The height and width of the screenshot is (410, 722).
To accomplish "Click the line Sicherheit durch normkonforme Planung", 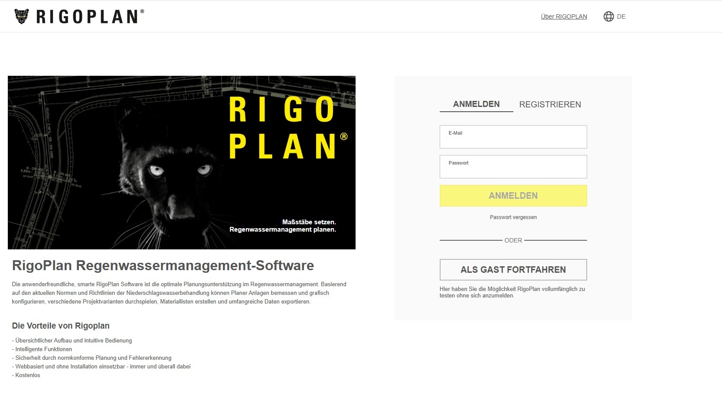I will (91, 358).
